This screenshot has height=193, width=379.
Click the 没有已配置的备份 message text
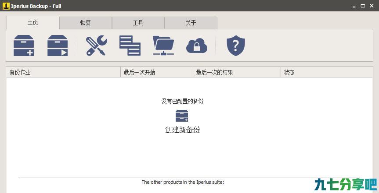182,101
